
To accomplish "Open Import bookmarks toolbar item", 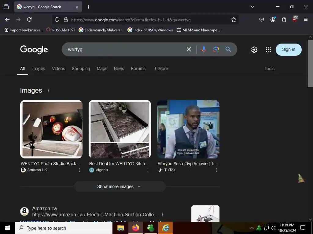I will click(23, 30).
